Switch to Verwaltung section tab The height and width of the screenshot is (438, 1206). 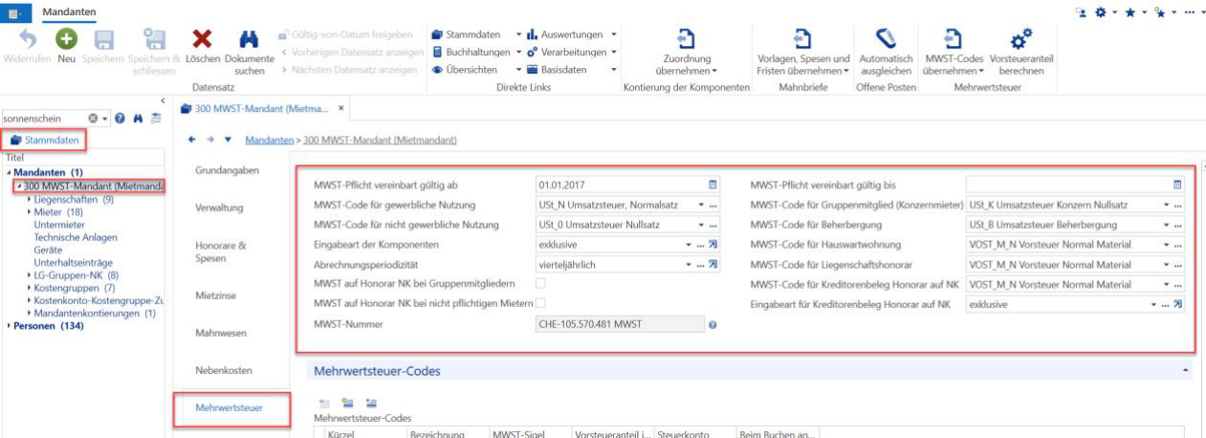219,208
